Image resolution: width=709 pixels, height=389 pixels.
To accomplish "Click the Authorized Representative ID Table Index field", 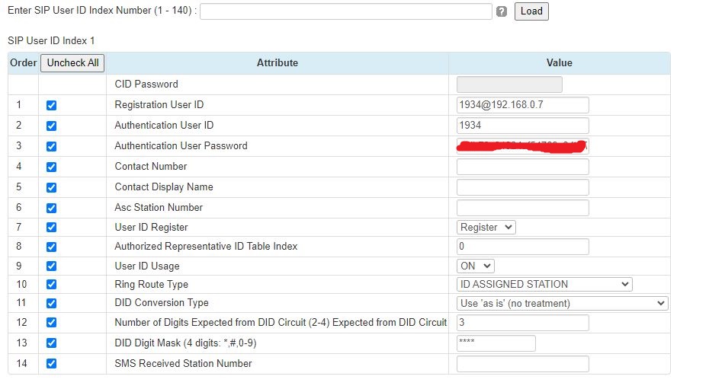I will [522, 247].
